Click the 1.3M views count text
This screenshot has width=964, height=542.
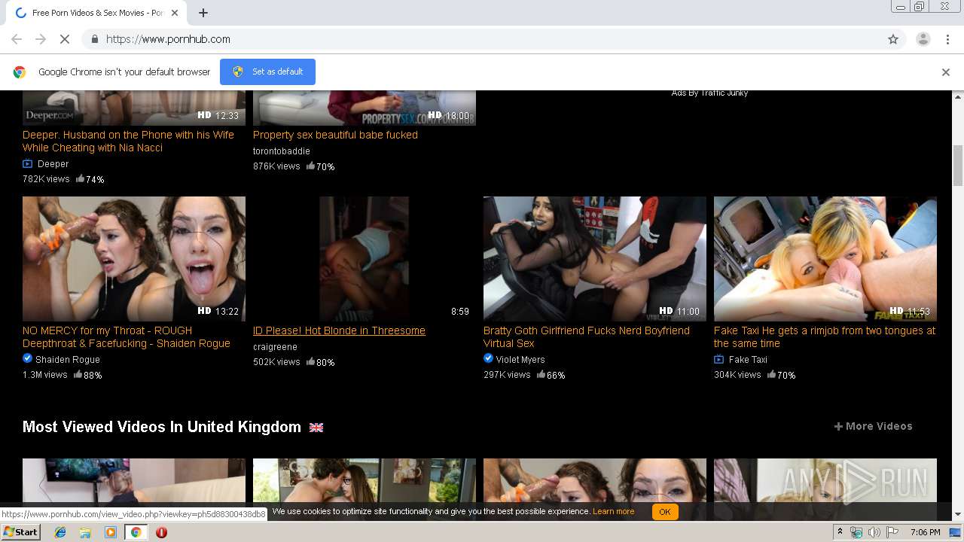[45, 375]
